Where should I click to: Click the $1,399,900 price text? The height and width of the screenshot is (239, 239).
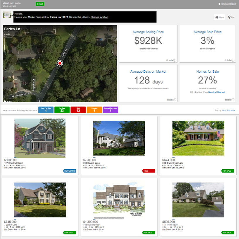91,222
